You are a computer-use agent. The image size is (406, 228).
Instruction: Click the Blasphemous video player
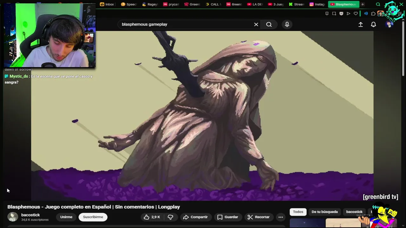[x=202, y=116]
